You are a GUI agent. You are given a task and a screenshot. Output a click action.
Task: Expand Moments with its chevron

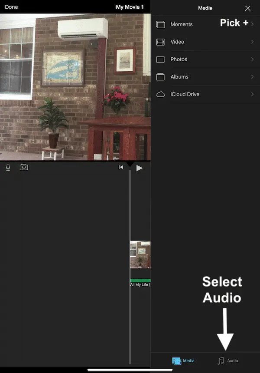click(x=252, y=24)
